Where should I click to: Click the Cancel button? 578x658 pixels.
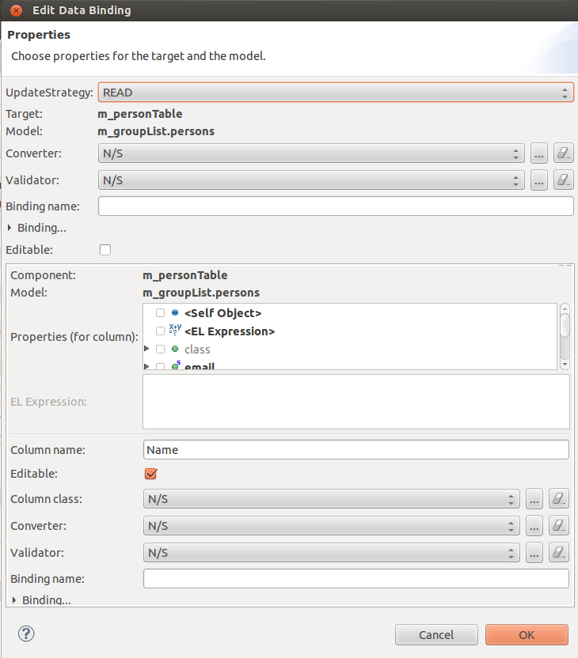pyautogui.click(x=436, y=634)
